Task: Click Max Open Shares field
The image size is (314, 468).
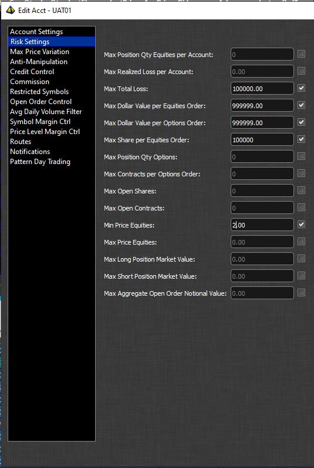Action: click(262, 190)
